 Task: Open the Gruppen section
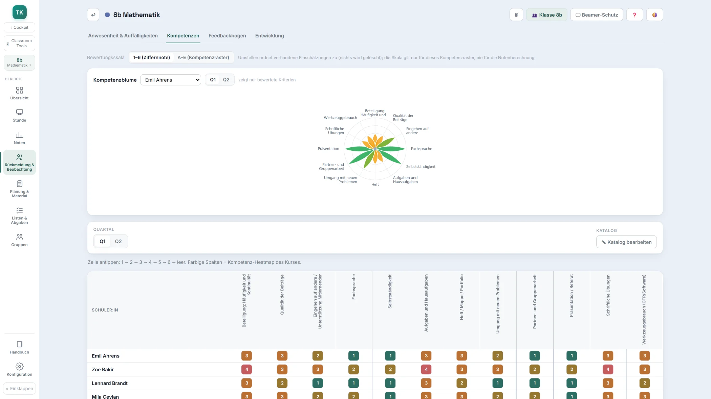click(19, 240)
